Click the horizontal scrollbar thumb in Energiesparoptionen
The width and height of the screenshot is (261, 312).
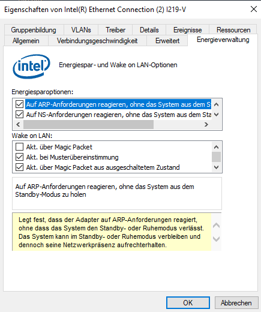click(x=88, y=125)
